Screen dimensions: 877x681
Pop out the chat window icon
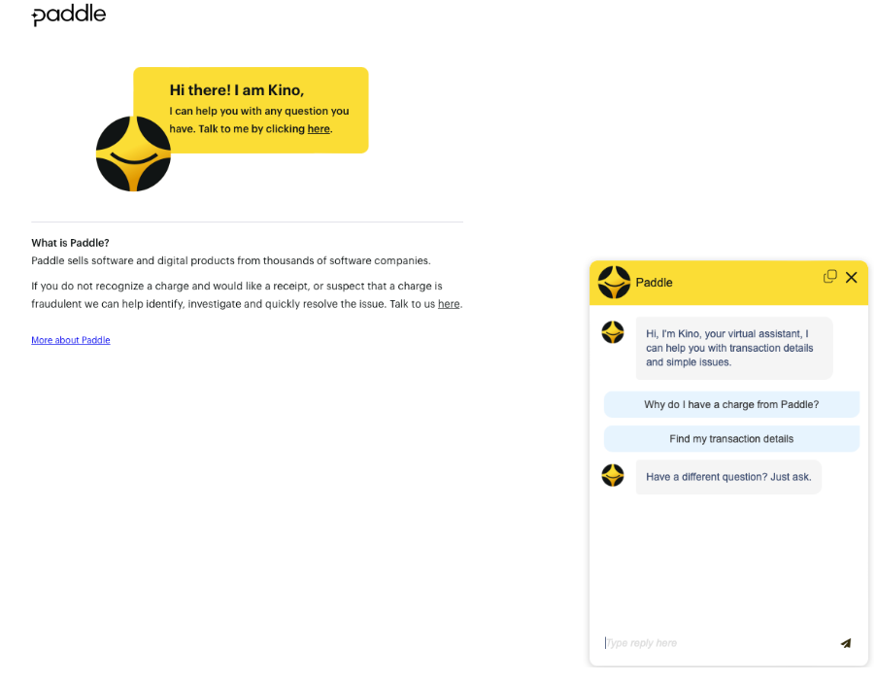point(830,277)
